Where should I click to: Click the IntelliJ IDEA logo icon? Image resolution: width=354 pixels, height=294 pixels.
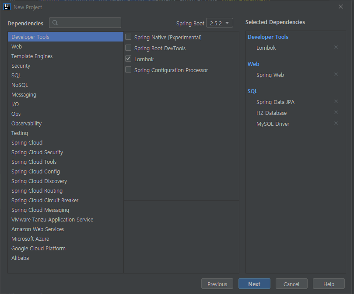coord(7,7)
